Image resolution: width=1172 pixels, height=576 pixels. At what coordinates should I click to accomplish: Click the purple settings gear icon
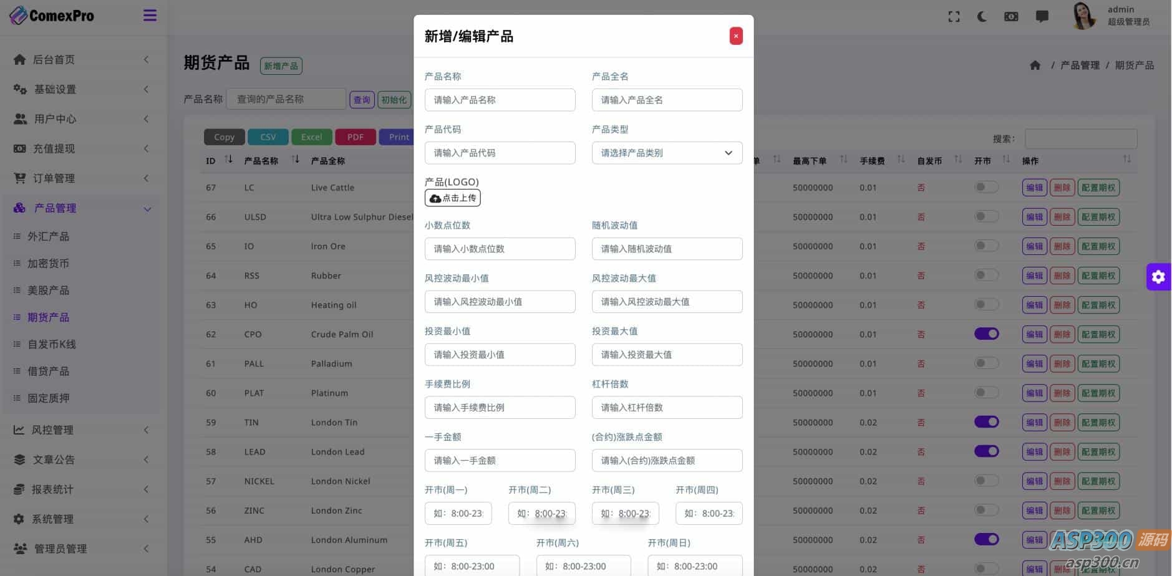click(x=1158, y=277)
